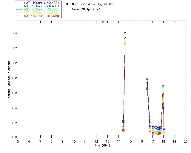The image size is (191, 153).
Task: Click the x-axis label 20
Action: [x=186, y=141]
